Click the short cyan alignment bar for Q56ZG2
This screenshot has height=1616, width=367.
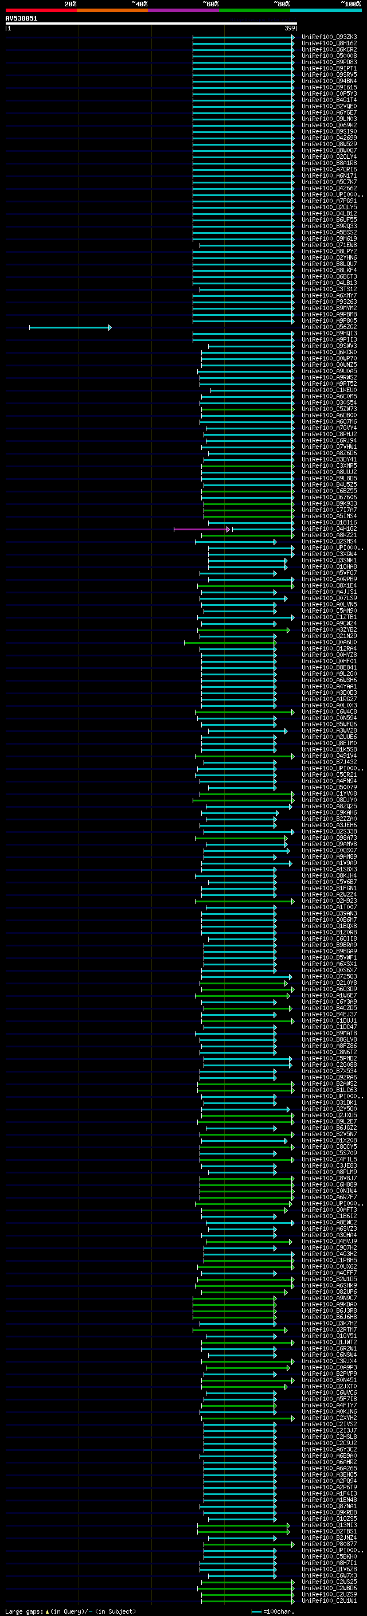(x=71, y=327)
